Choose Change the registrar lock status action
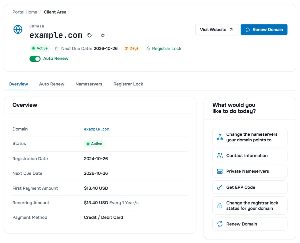 (250, 206)
